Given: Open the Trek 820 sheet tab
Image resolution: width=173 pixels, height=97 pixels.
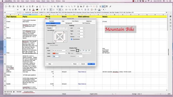Looking at the screenshot, I should 19,92.
